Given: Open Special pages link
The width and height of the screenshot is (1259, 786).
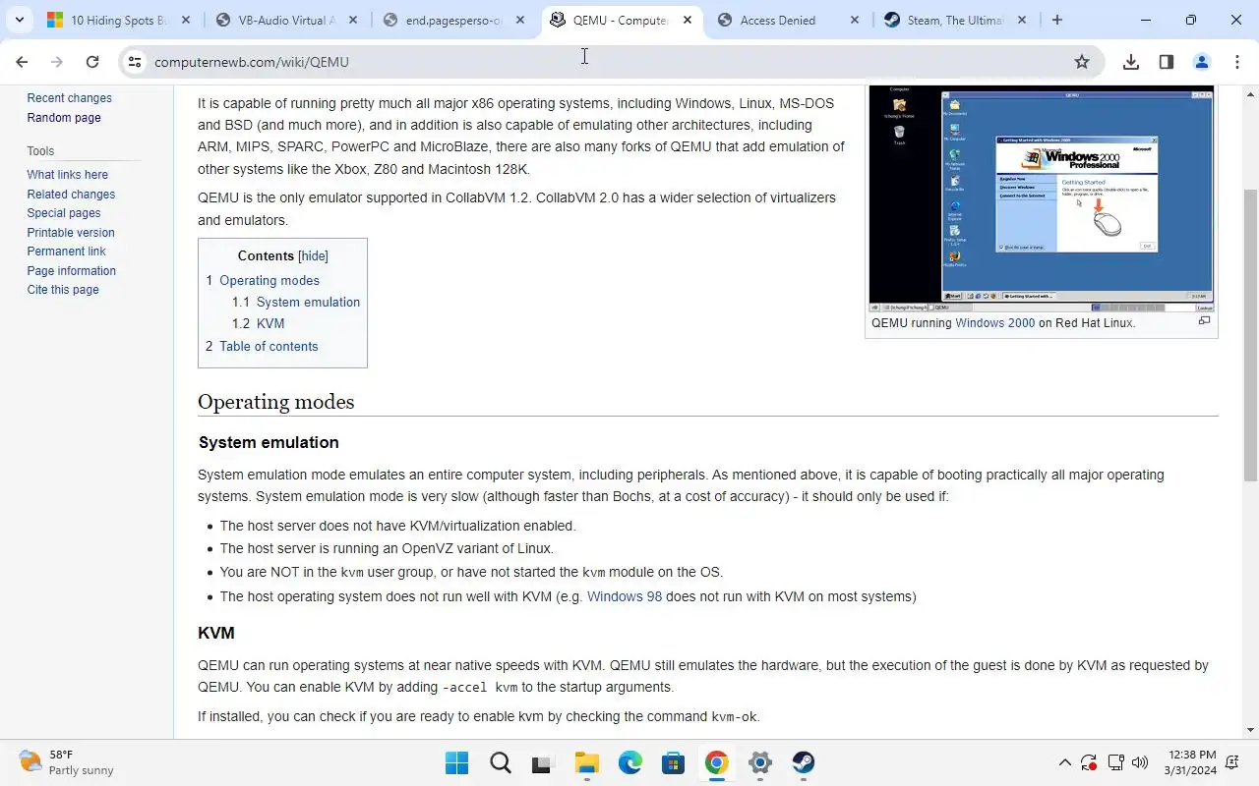Looking at the screenshot, I should [x=64, y=213].
